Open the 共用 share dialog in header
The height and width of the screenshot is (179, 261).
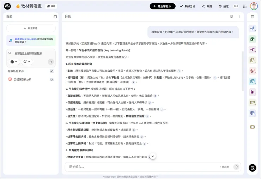tap(207, 6)
